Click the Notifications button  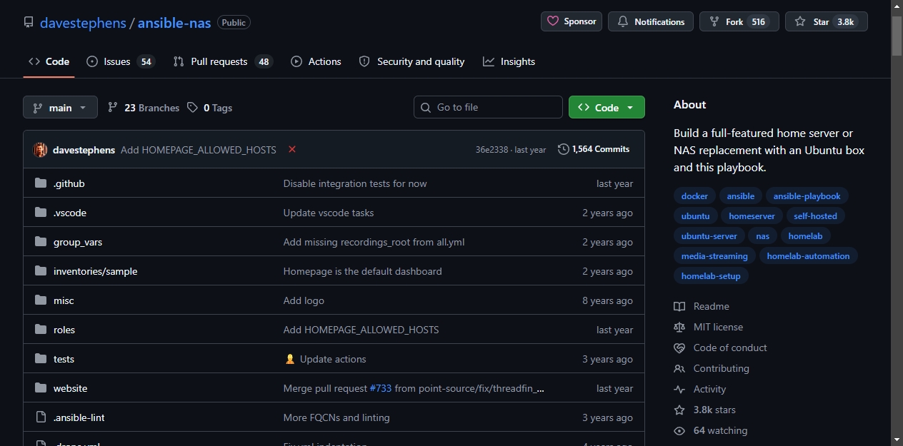[651, 21]
